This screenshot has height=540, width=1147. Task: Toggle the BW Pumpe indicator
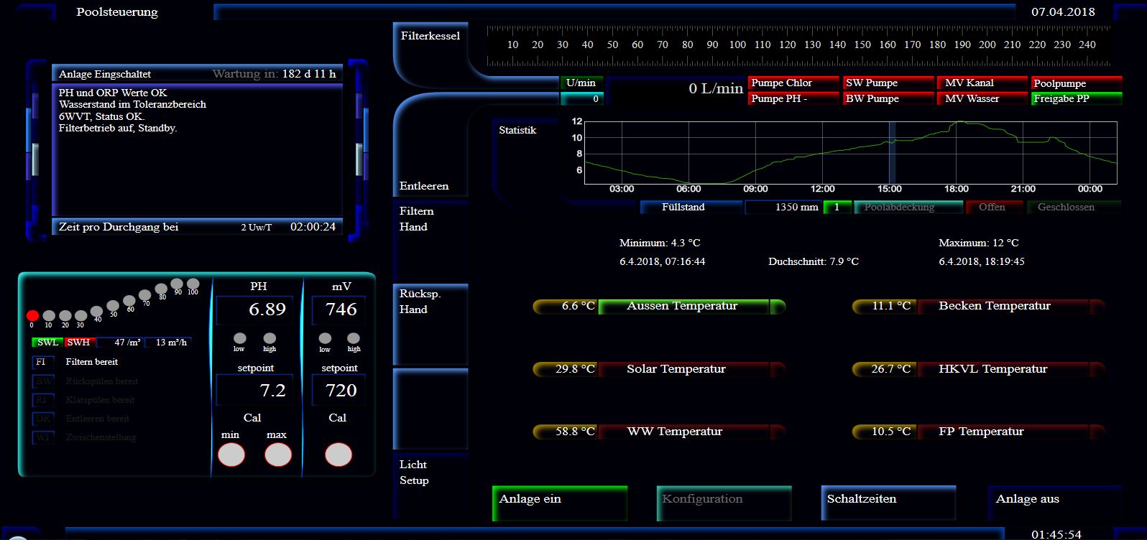click(888, 98)
